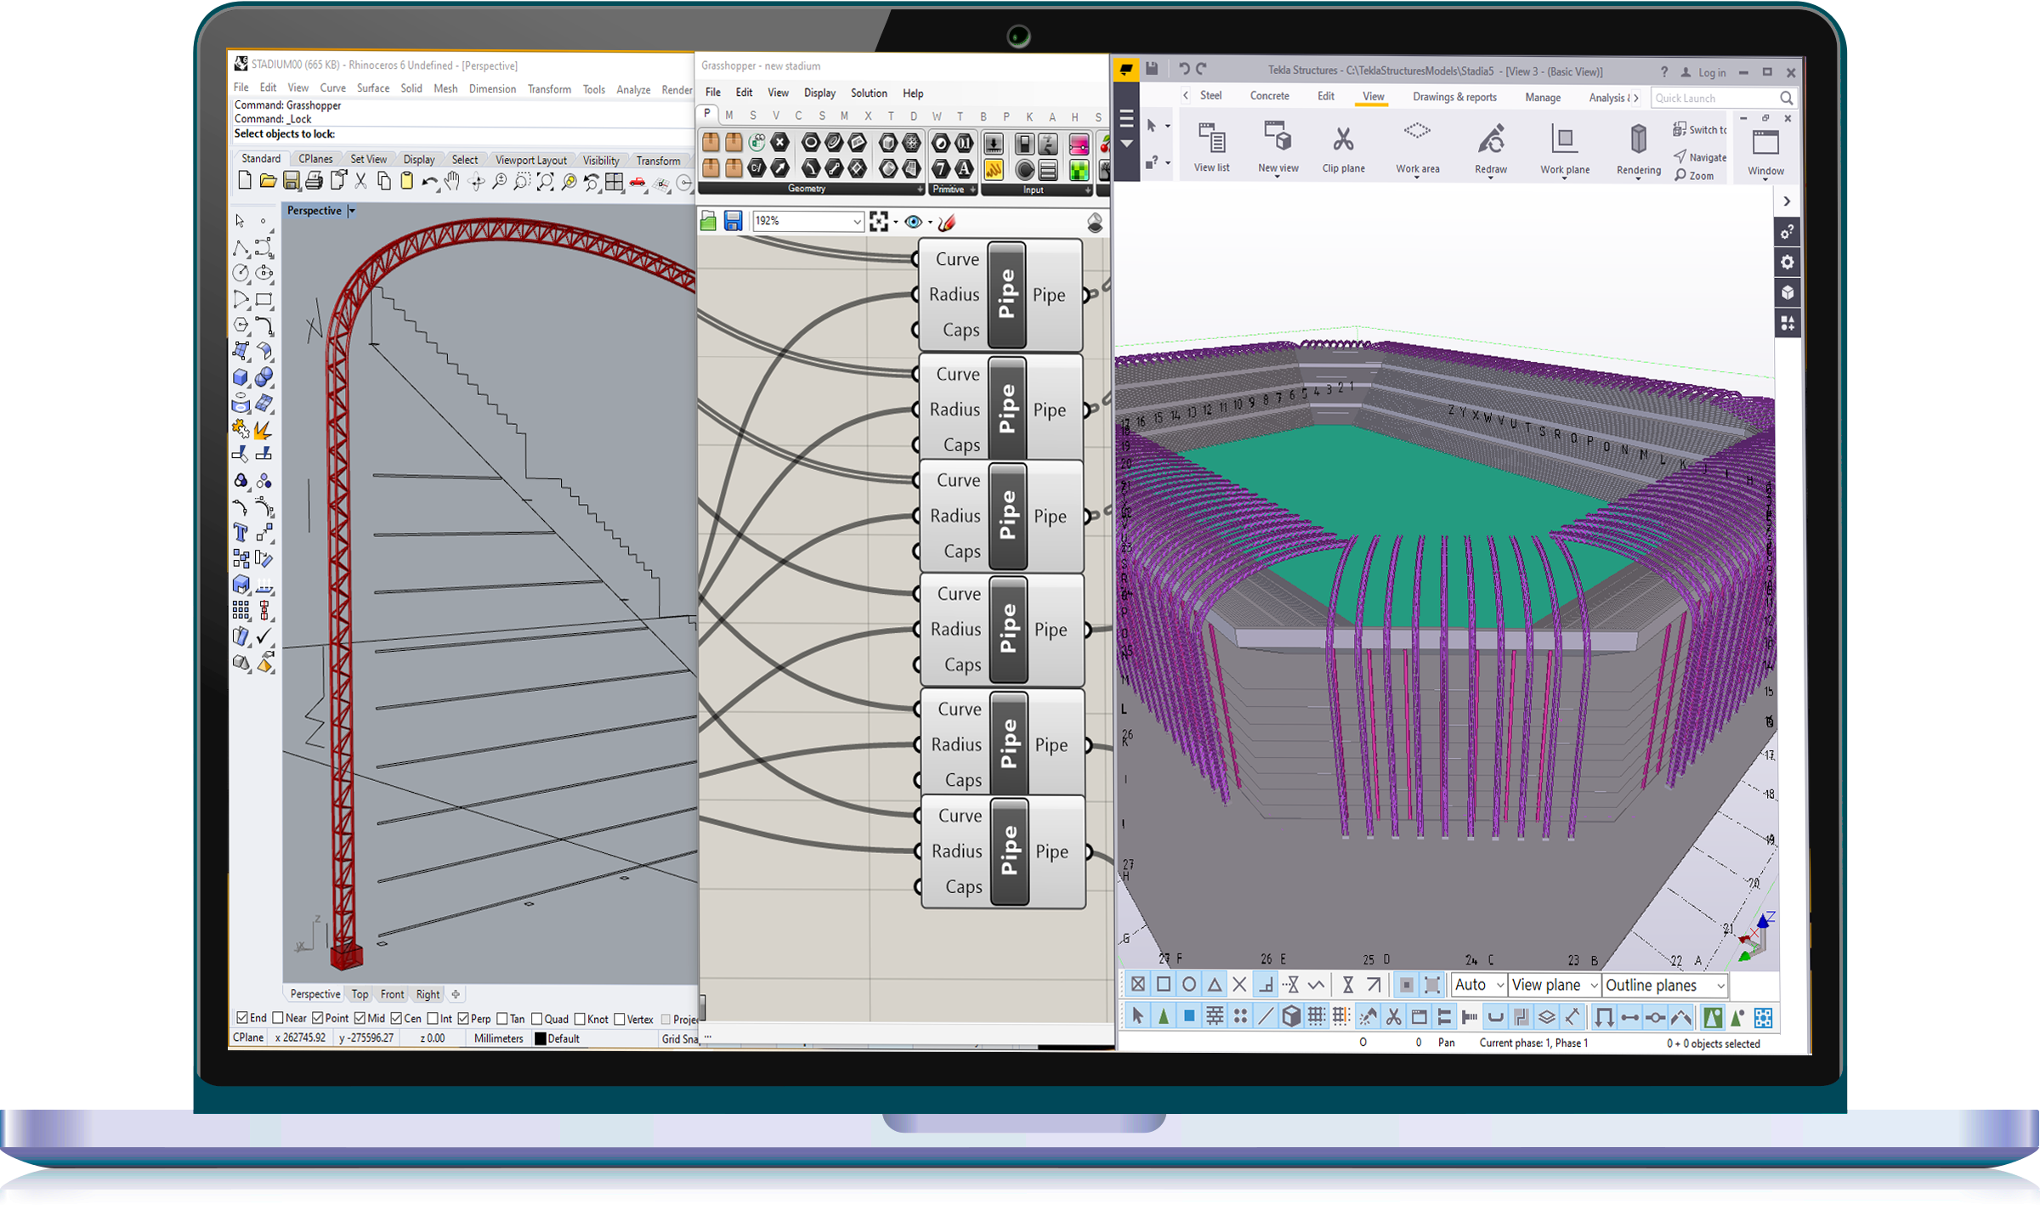Click Rhino's New file icon

(x=245, y=181)
